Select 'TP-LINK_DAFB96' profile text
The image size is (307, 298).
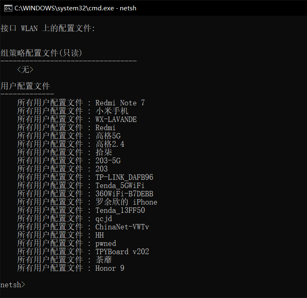(124, 177)
